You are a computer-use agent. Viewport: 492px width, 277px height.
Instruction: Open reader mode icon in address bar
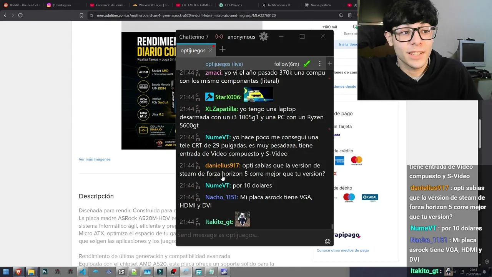click(x=349, y=15)
